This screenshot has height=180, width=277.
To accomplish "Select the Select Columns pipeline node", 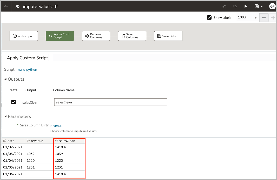I will coord(132,36).
